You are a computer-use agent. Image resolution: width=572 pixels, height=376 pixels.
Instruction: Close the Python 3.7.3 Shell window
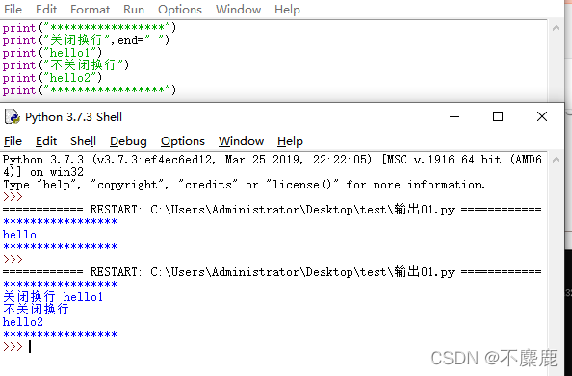[542, 116]
